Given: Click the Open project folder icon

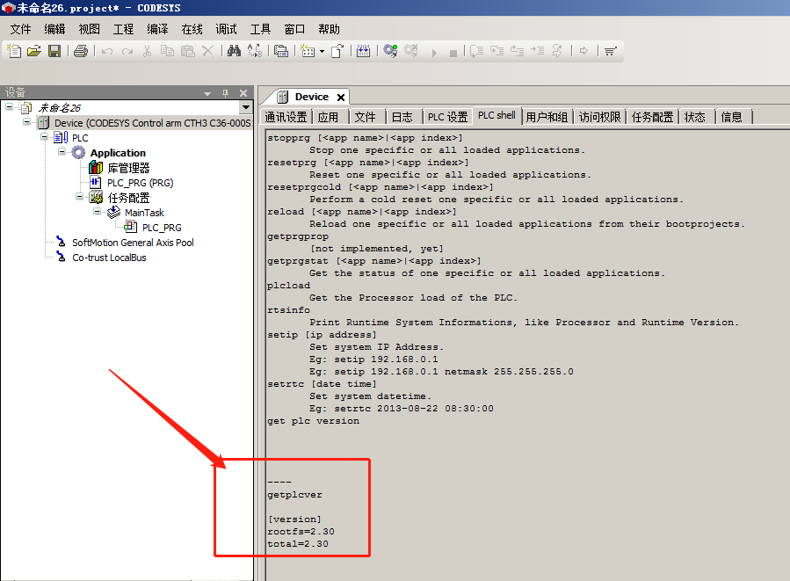Looking at the screenshot, I should tap(34, 51).
